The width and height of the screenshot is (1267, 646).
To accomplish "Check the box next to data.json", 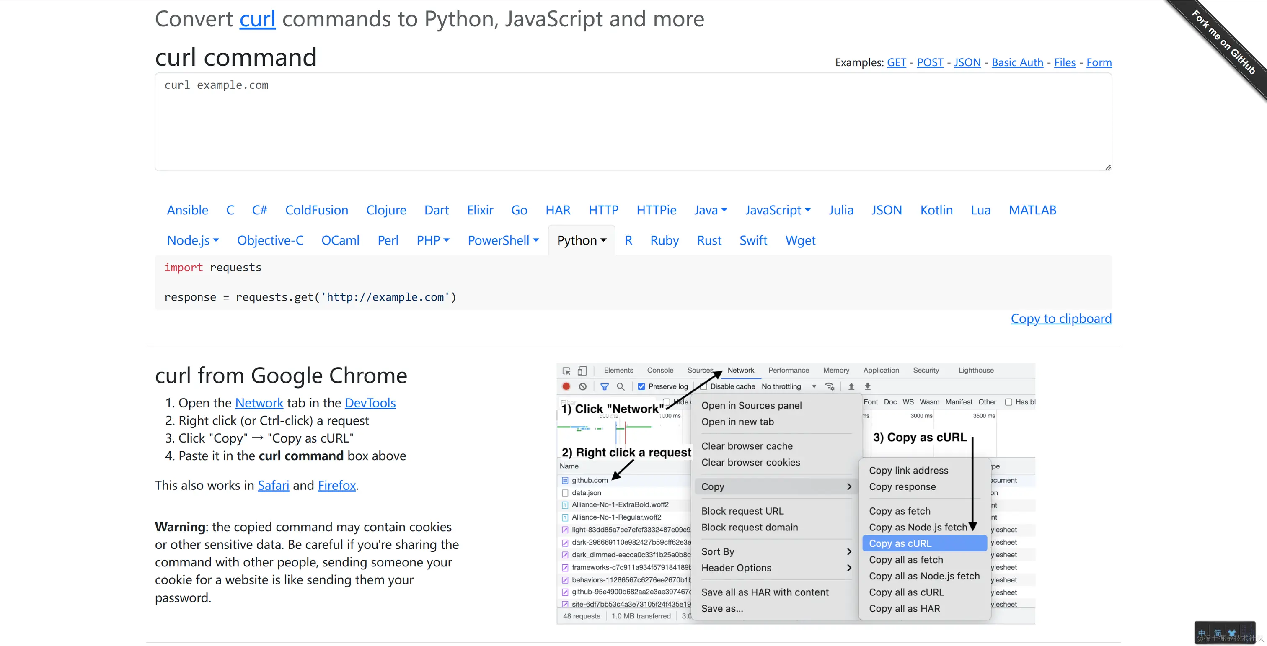I will click(x=565, y=493).
